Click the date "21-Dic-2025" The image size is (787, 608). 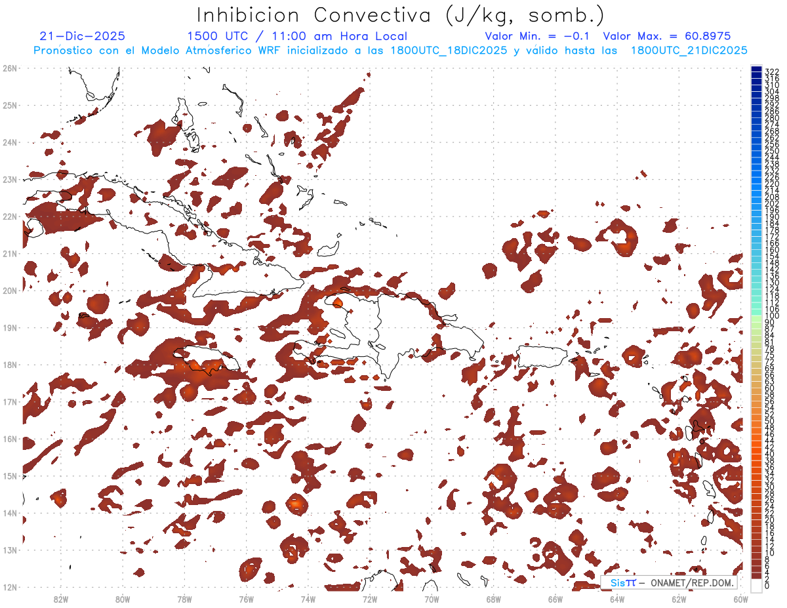coord(83,36)
